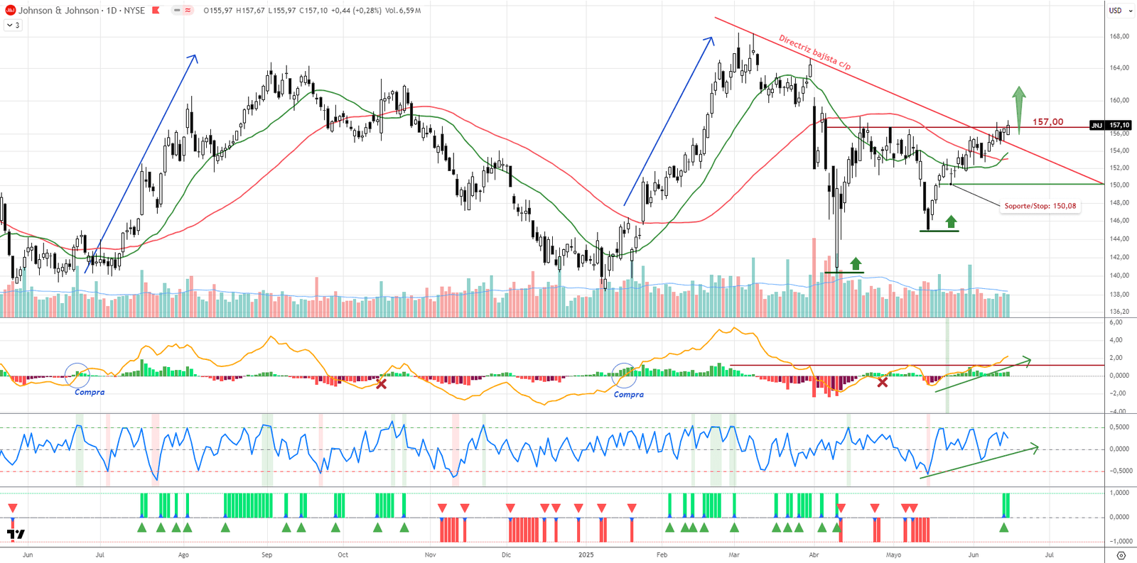Click the Ago label on time axis

tap(183, 554)
